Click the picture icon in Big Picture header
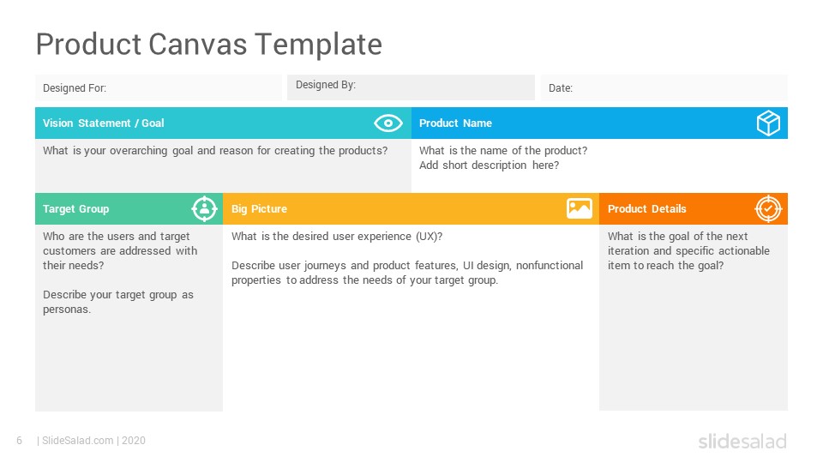This screenshot has height=463, width=823. coord(579,208)
